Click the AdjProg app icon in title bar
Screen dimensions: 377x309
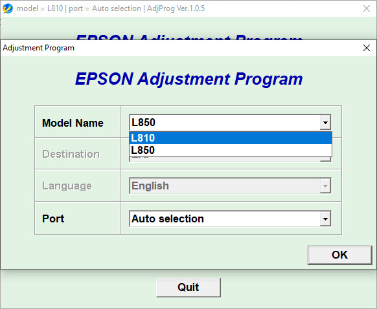coord(8,8)
